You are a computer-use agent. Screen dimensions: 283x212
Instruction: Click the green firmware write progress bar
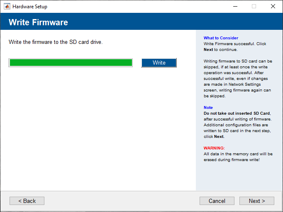point(71,63)
